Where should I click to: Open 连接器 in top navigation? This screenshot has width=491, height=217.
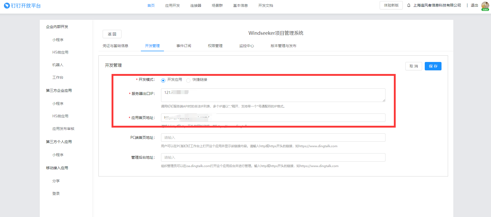196,5
